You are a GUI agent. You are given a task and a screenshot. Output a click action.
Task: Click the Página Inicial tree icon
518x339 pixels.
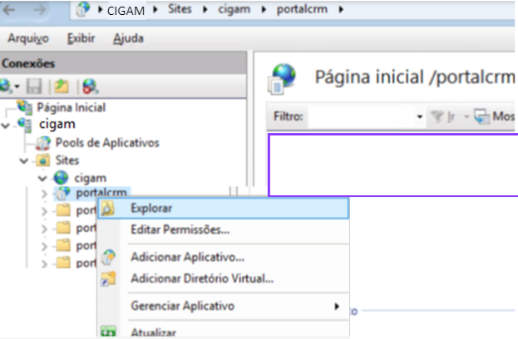click(x=25, y=107)
